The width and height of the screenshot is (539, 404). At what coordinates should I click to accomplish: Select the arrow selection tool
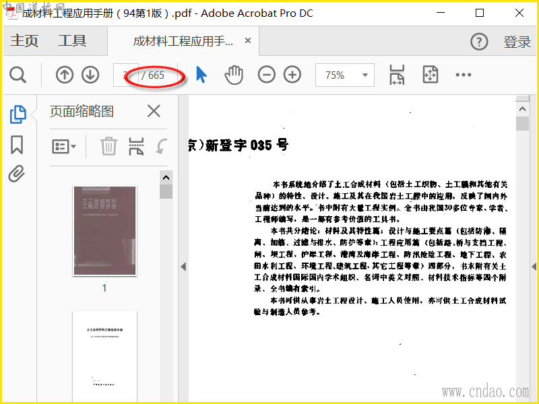201,75
